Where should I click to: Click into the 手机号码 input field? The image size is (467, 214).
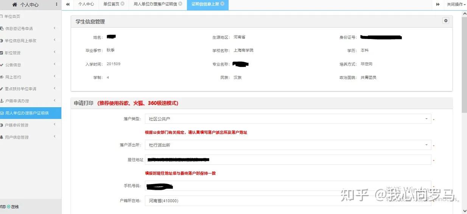(x=288, y=186)
